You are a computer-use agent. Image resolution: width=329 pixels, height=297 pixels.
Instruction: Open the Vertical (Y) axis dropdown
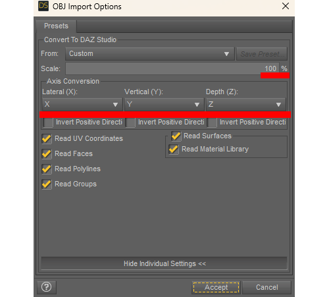point(164,104)
